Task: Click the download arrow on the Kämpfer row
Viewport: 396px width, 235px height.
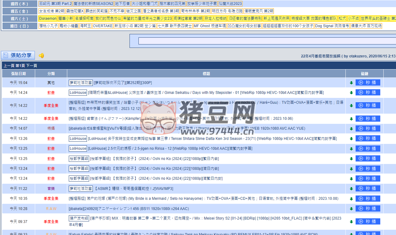Action: 351,118
